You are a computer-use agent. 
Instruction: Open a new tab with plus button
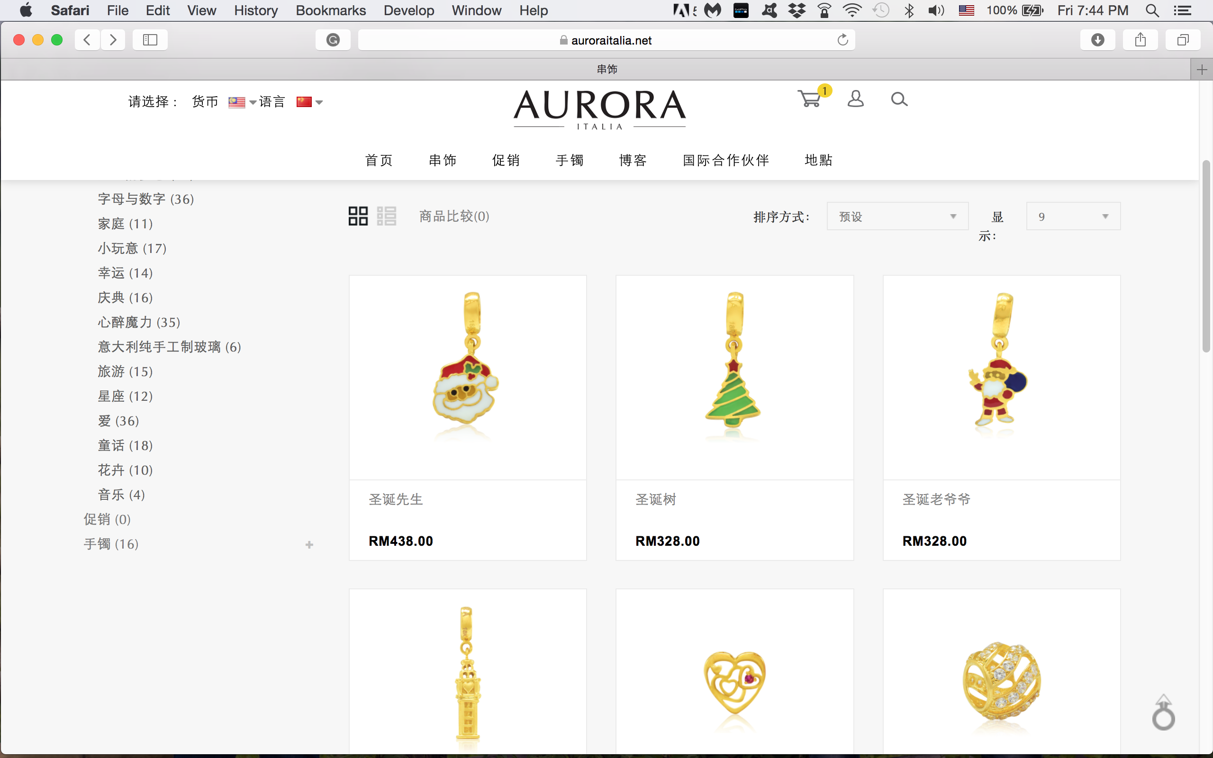tap(1202, 69)
